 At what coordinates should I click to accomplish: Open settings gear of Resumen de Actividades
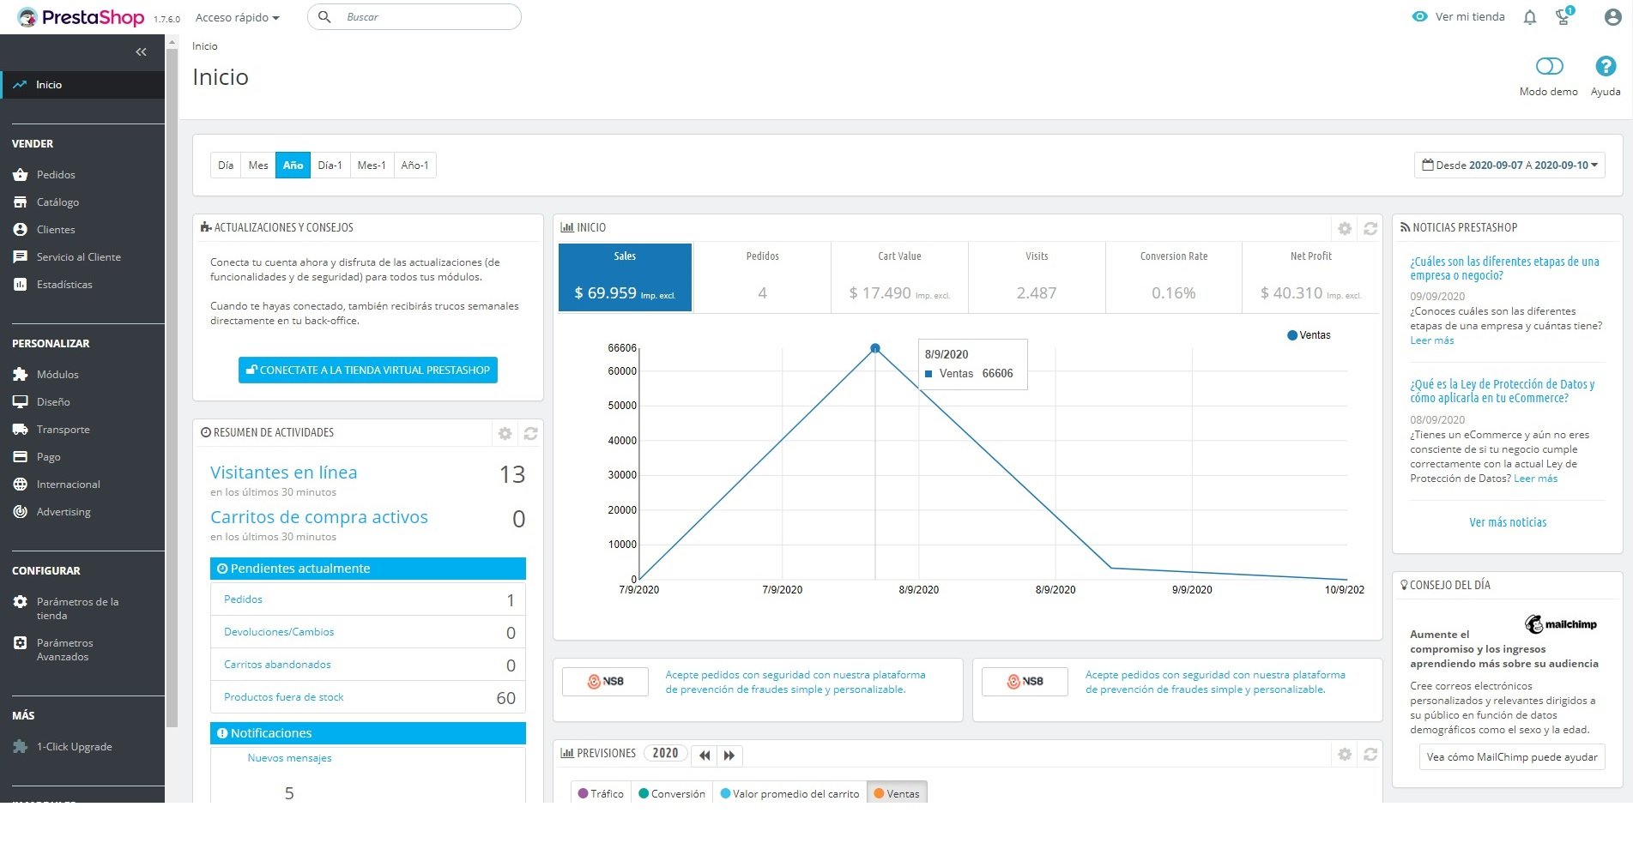pos(505,434)
